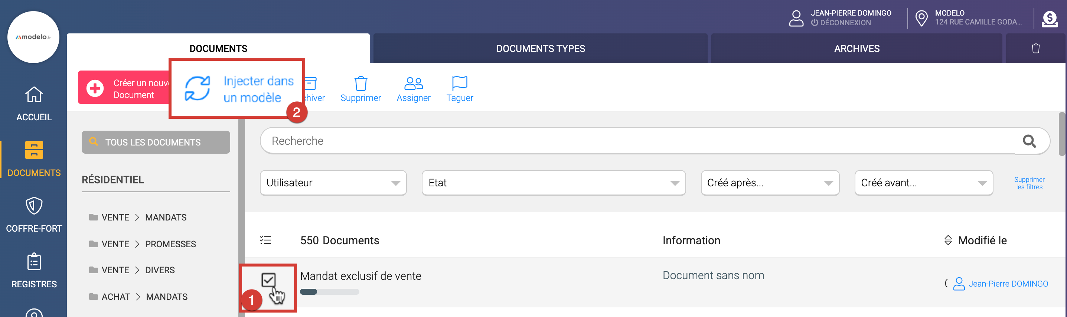Open the Accueil home icon
This screenshot has width=1067, height=317.
[34, 95]
